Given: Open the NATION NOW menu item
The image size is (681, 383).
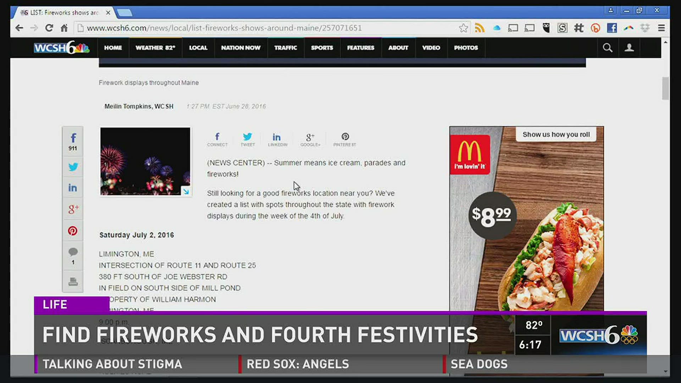Looking at the screenshot, I should coord(241,48).
